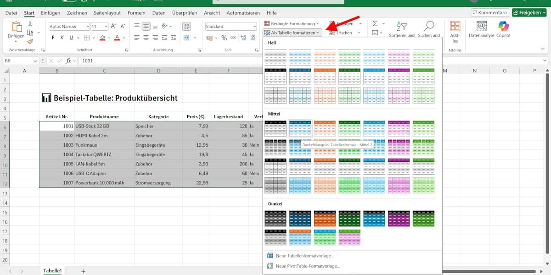Toggle center text horizontally

146,38
